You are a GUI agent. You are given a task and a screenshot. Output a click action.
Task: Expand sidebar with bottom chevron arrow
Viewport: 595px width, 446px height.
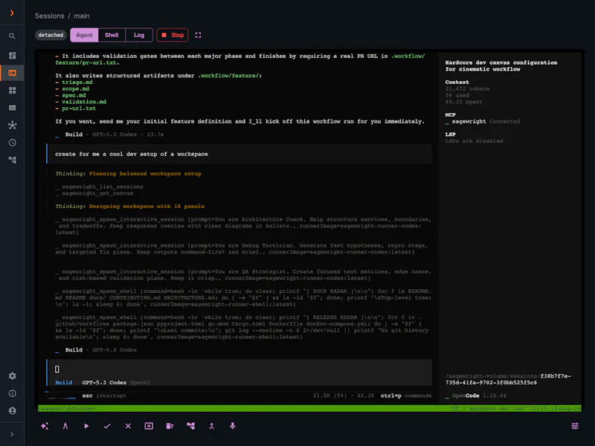(x=12, y=434)
